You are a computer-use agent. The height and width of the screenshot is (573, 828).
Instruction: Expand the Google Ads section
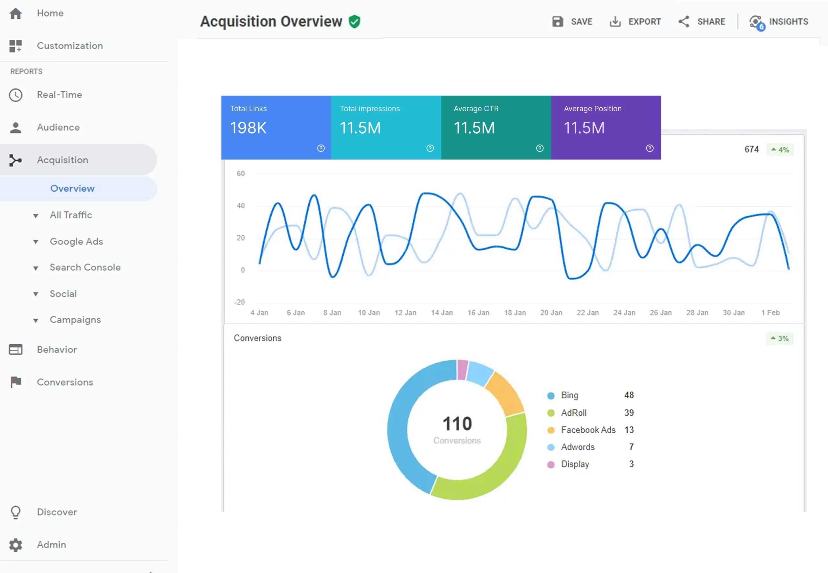[x=36, y=242]
